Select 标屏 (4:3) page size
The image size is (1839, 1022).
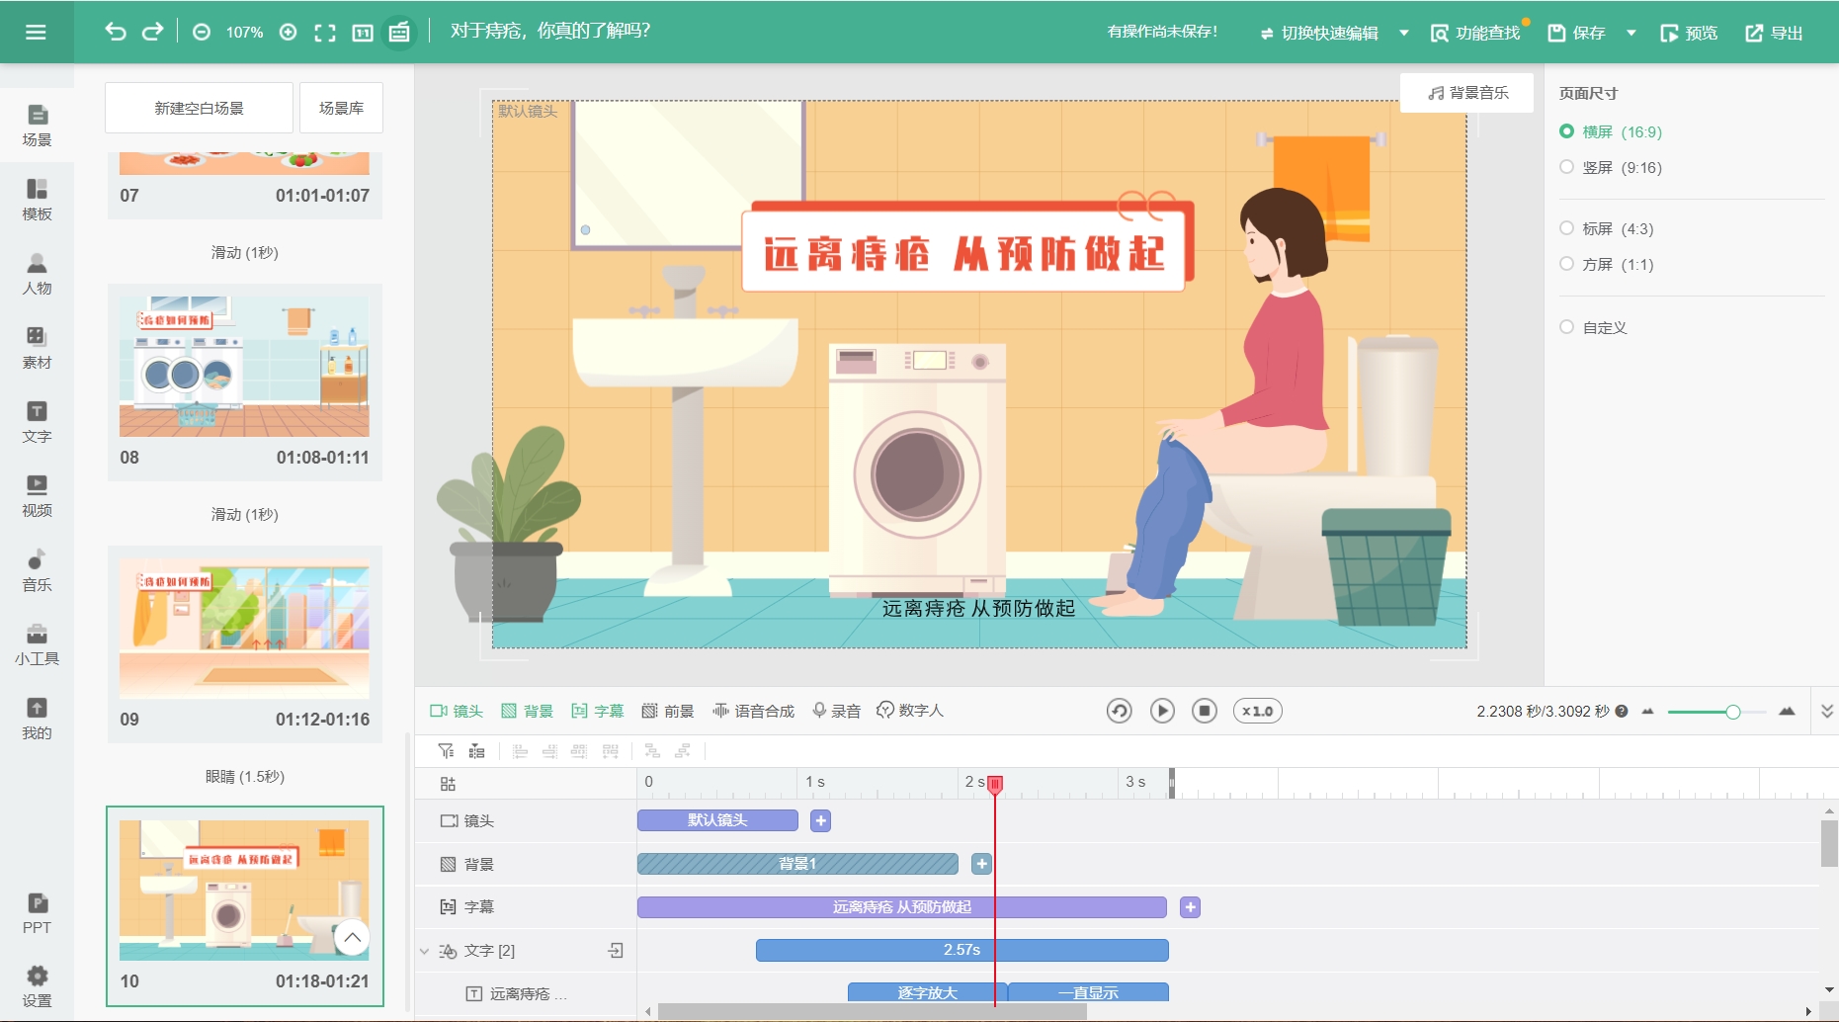tap(1607, 228)
